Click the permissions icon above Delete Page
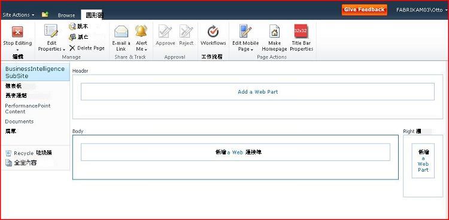Viewport: 449px width, 220px height. [x=72, y=37]
